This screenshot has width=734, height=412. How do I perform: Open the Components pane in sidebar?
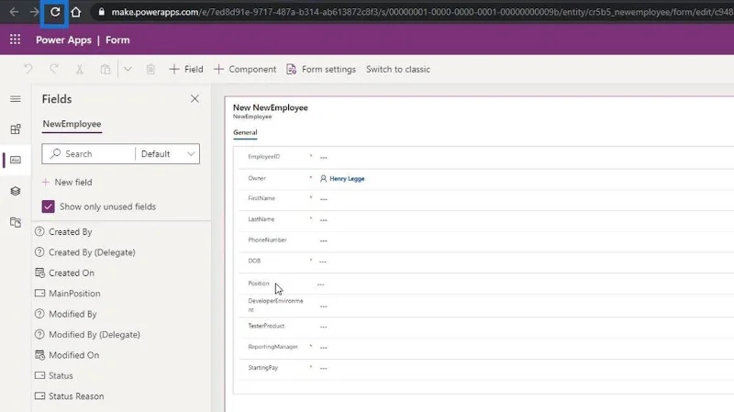click(x=16, y=129)
